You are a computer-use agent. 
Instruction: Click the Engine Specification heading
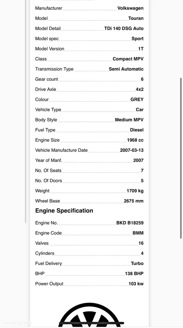64,211
